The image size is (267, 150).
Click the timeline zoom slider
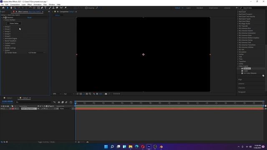point(82,142)
